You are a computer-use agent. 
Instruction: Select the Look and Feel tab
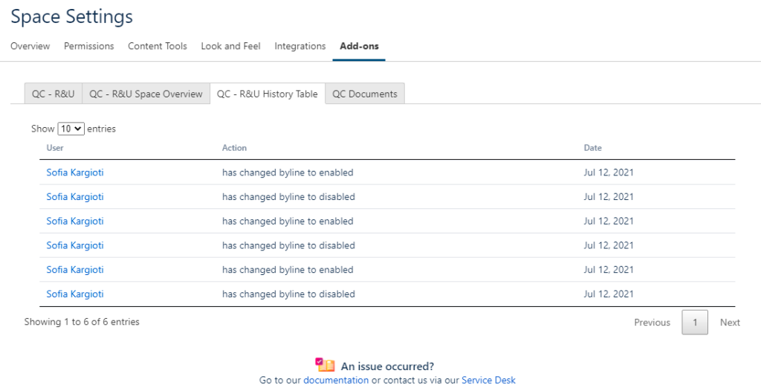230,46
